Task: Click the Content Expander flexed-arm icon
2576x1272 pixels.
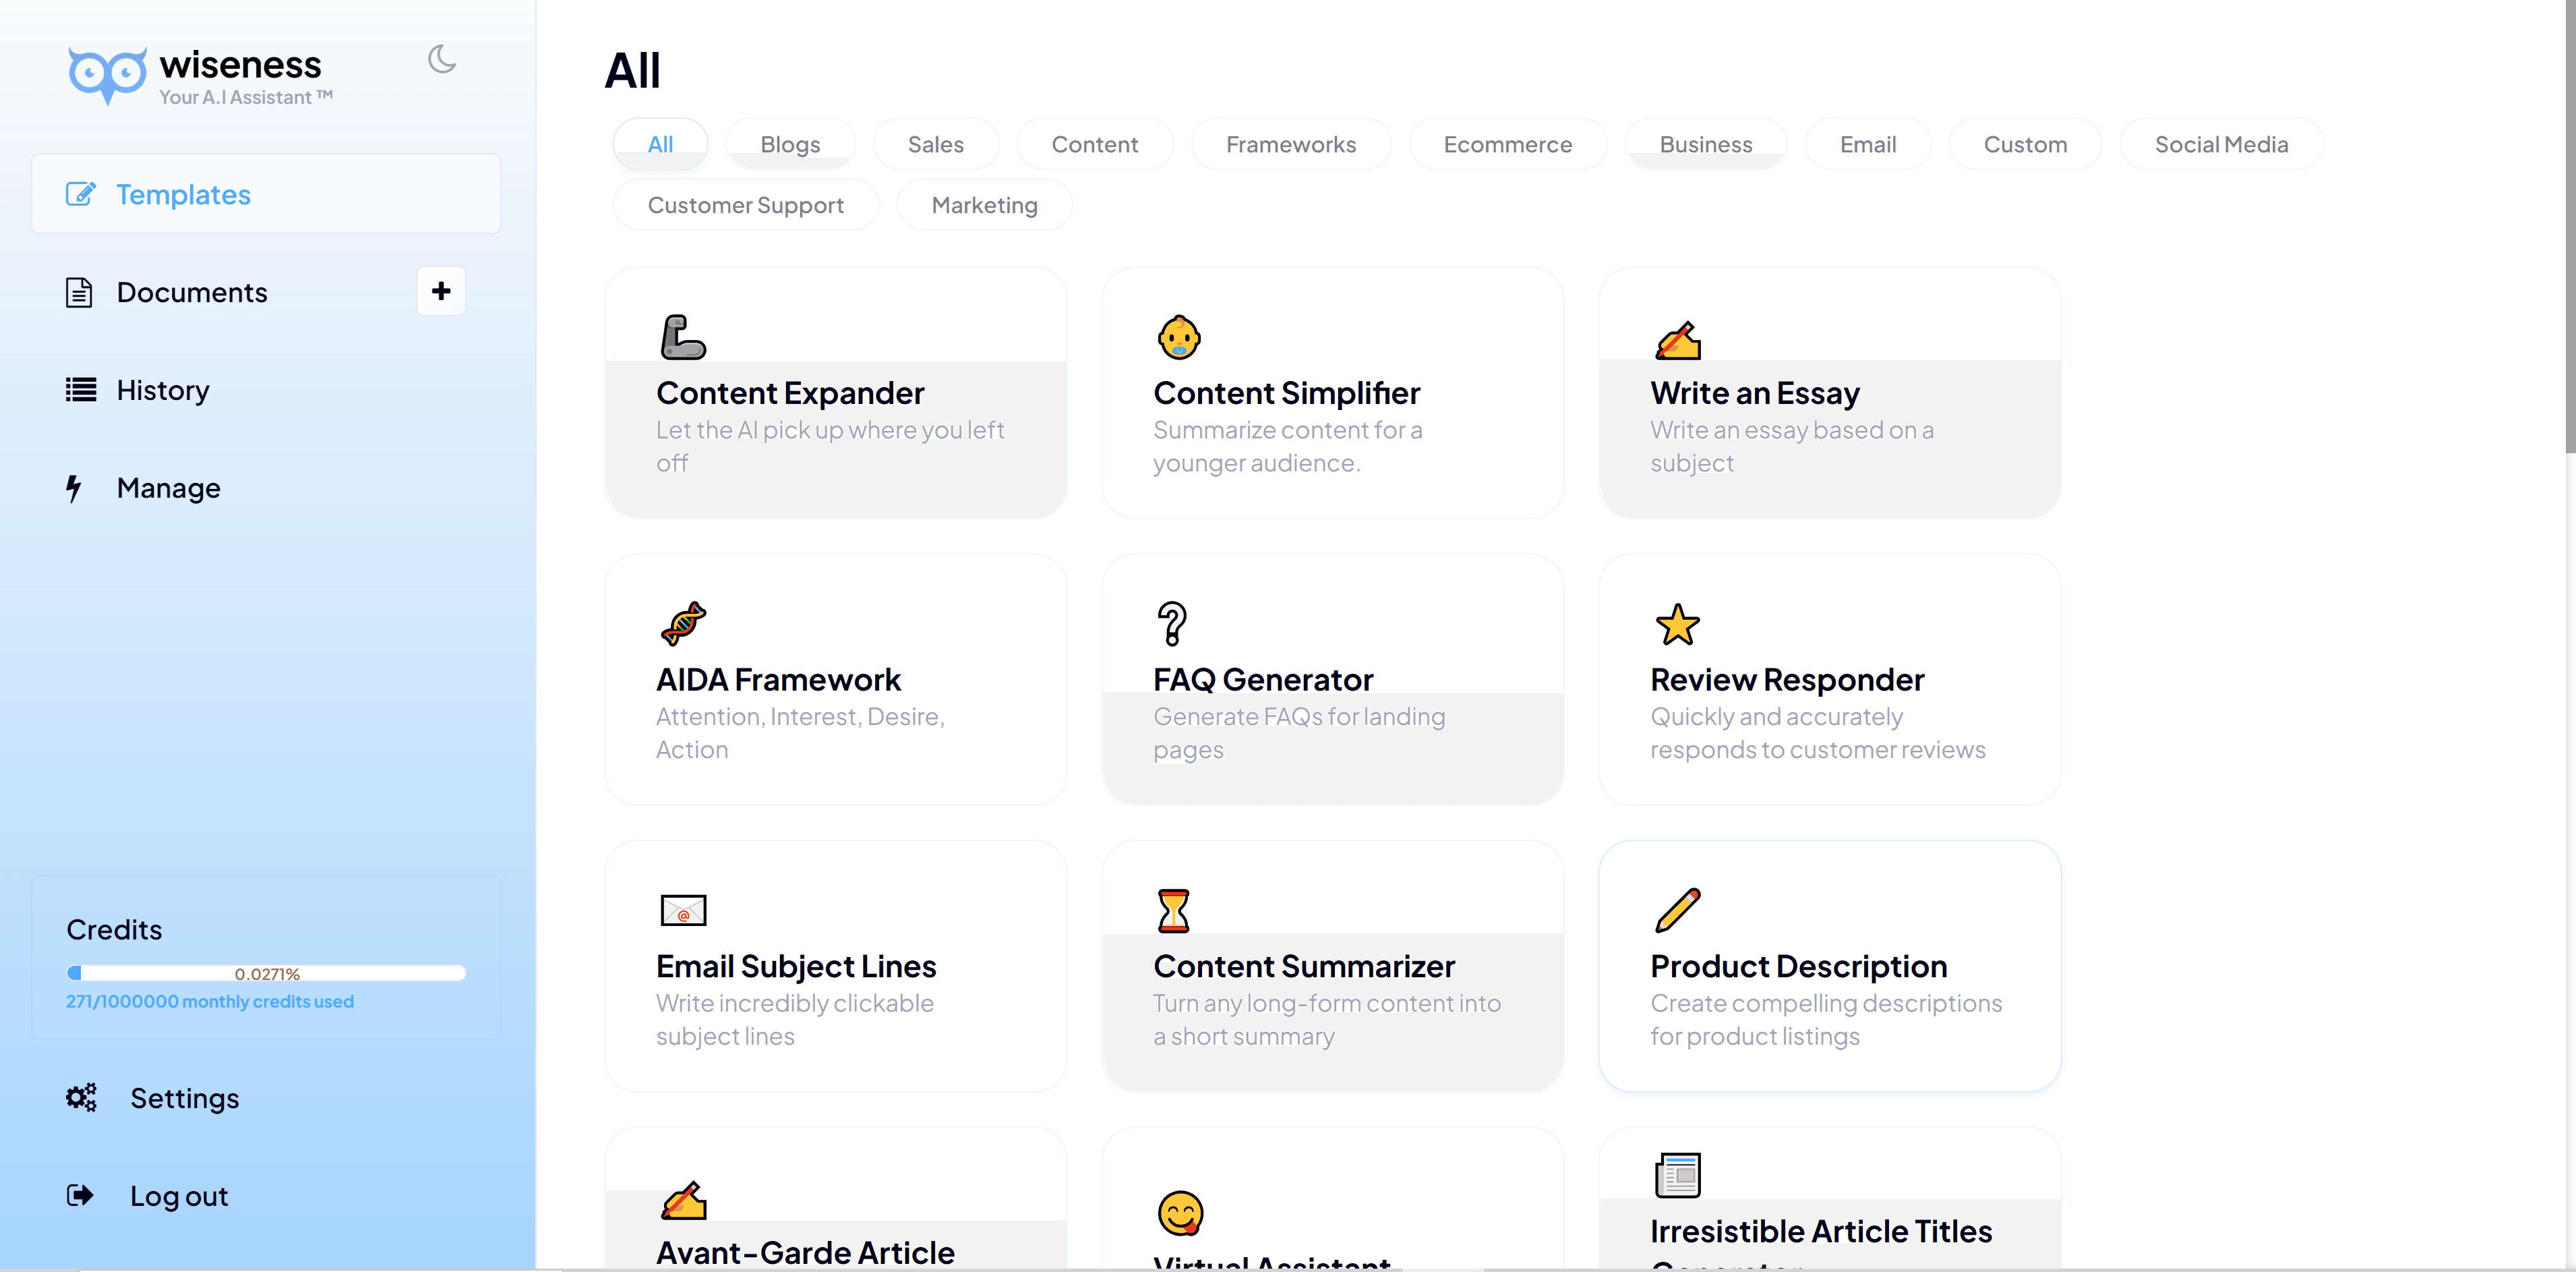Action: (683, 337)
